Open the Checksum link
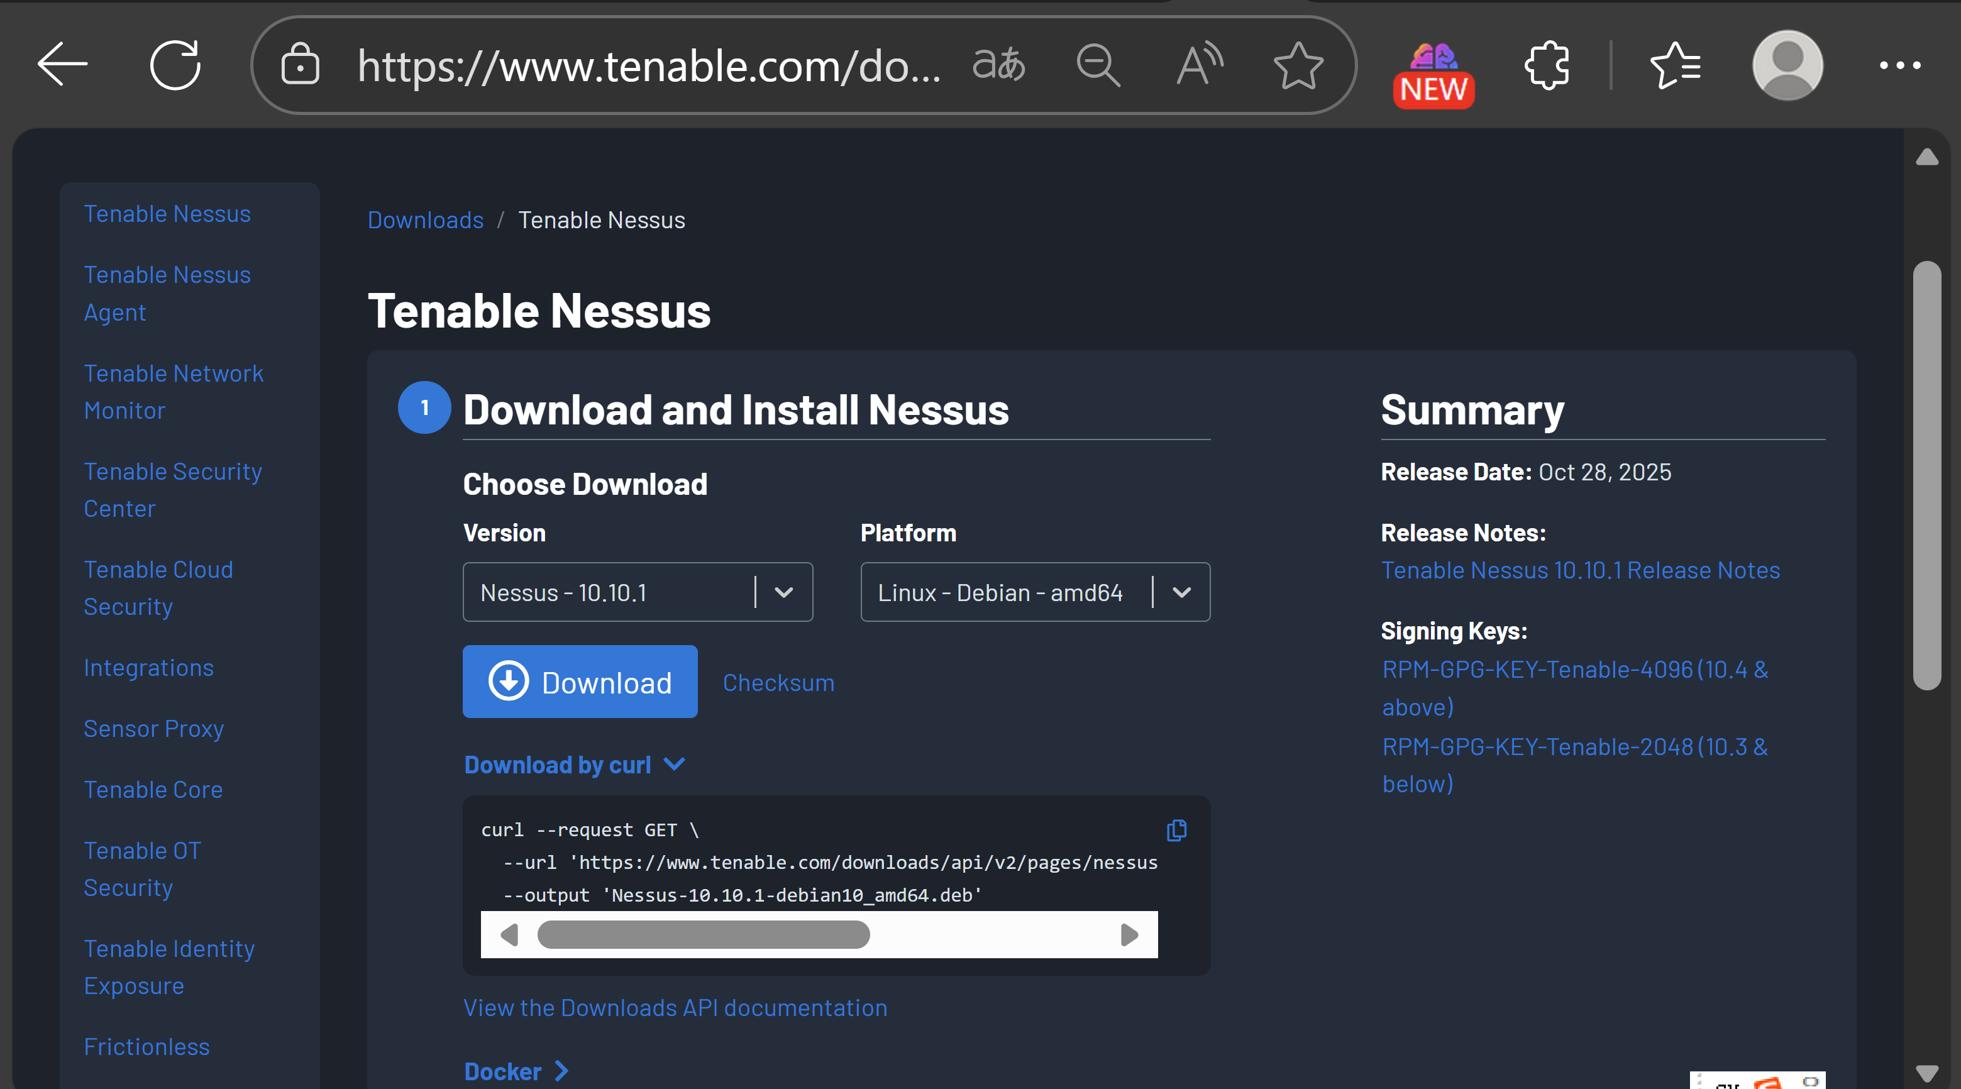The image size is (1961, 1089). point(778,683)
